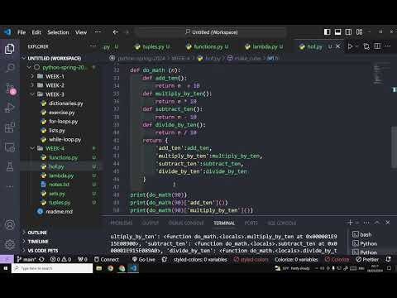Open the Testing flask view

pyautogui.click(x=10, y=167)
